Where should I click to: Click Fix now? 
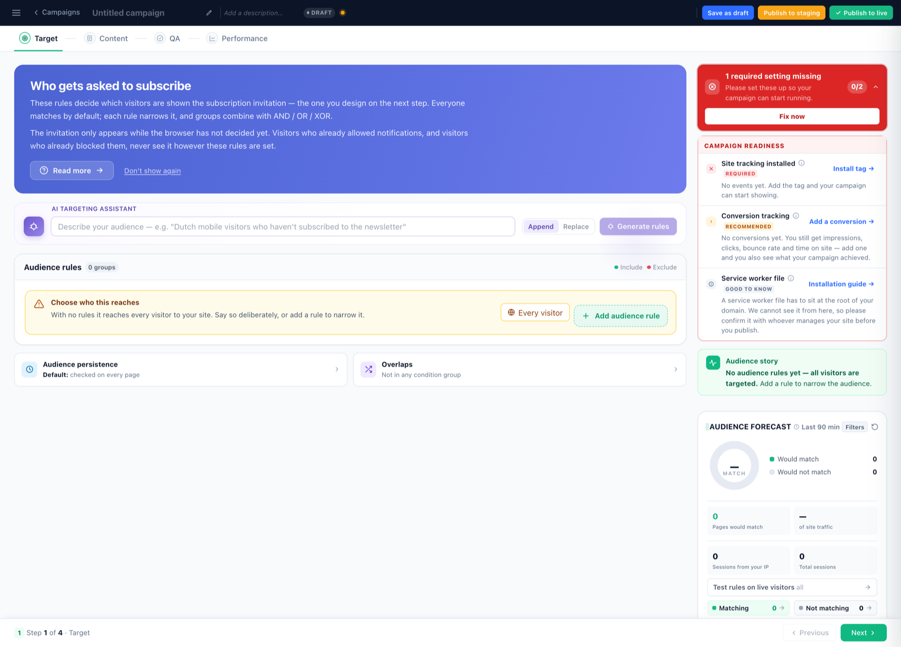point(792,116)
